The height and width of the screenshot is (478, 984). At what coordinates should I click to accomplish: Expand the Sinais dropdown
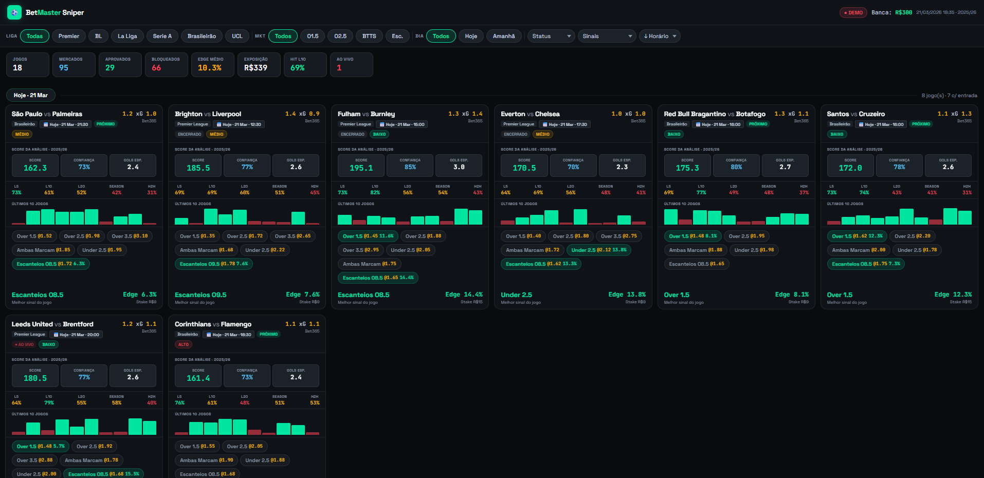pyautogui.click(x=607, y=36)
